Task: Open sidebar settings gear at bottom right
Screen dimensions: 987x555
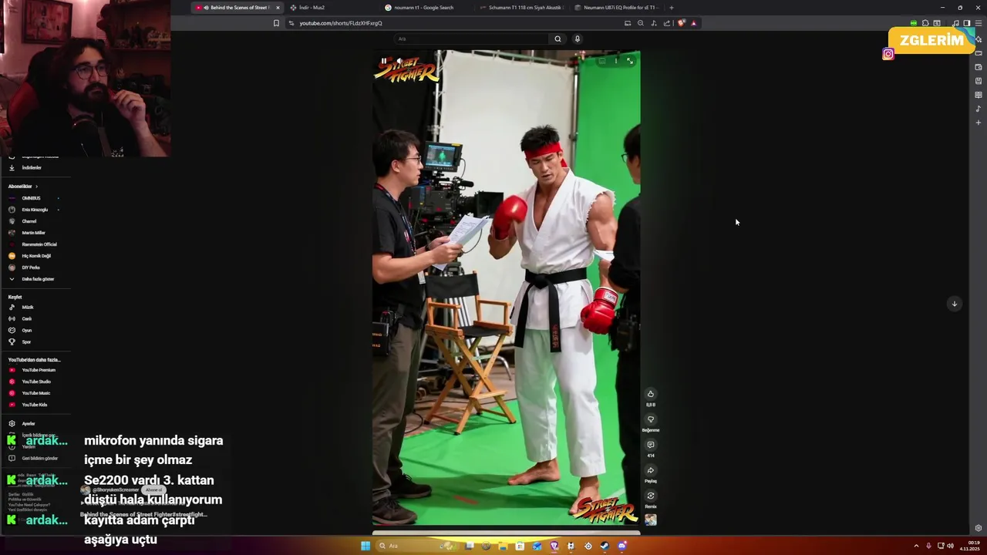Action: click(x=979, y=528)
